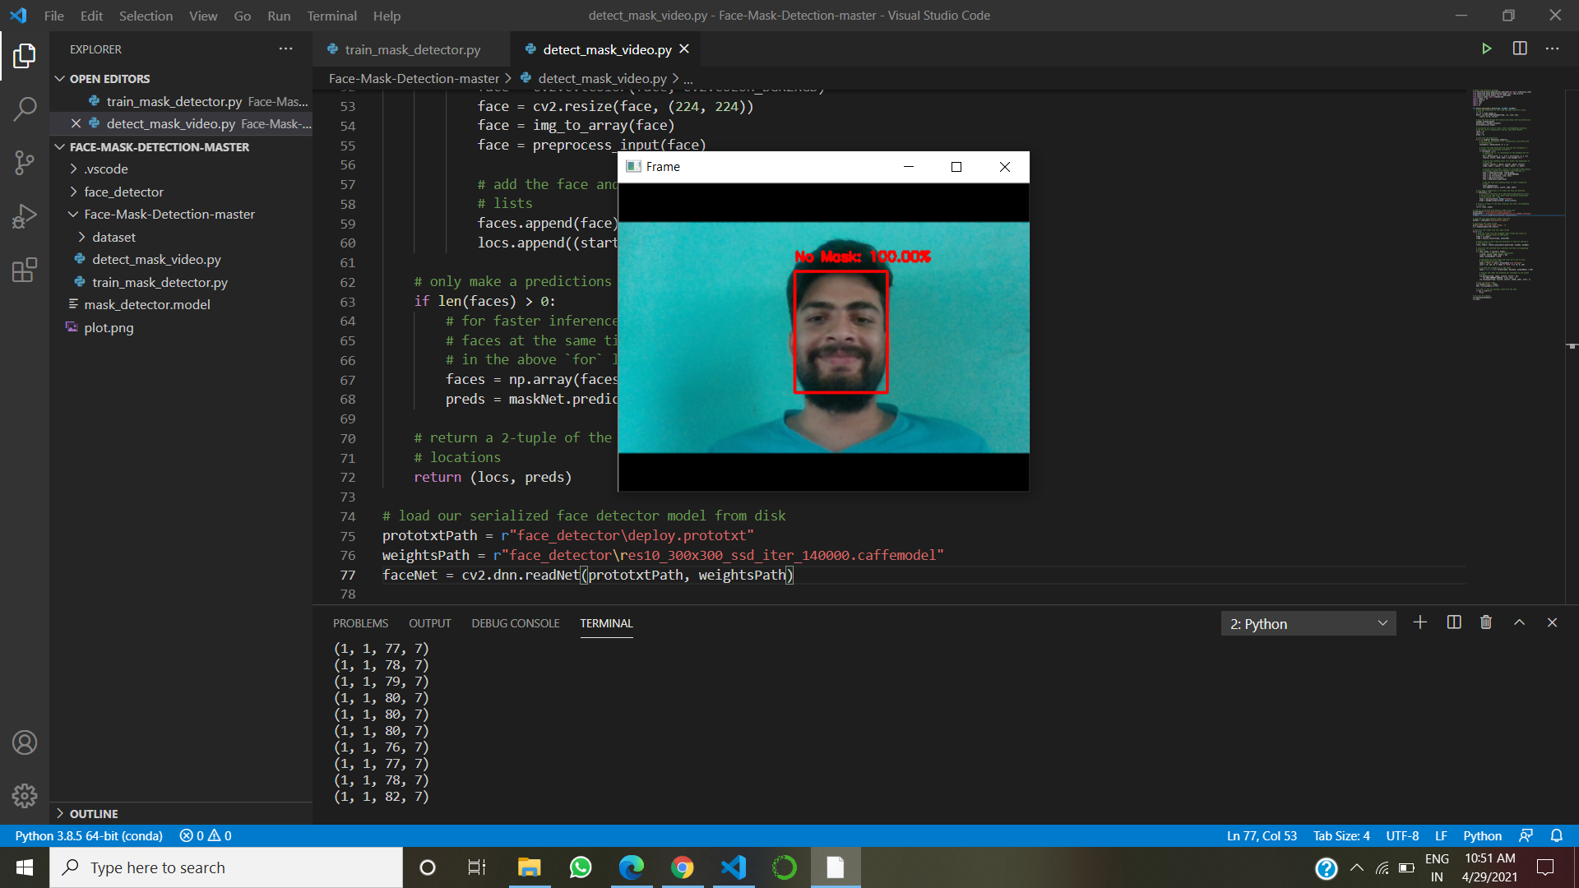Create a new terminal with the plus icon
The width and height of the screenshot is (1579, 888).
click(x=1420, y=622)
